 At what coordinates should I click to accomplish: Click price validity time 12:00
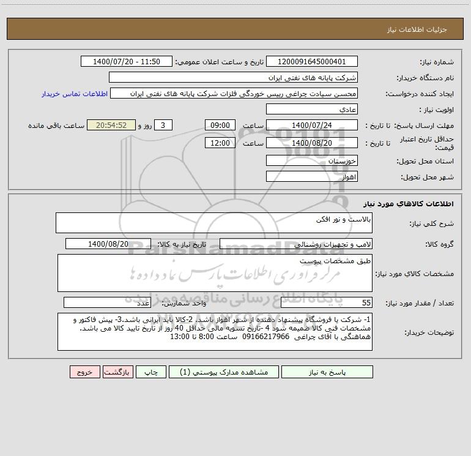click(x=220, y=143)
